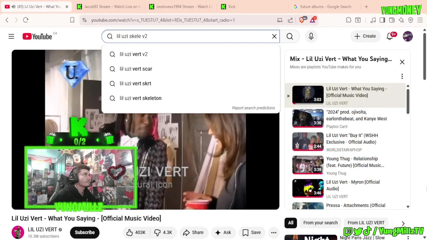Image resolution: width=427 pixels, height=240 pixels.
Task: Click the music note toolbar icon
Action: click(x=373, y=20)
